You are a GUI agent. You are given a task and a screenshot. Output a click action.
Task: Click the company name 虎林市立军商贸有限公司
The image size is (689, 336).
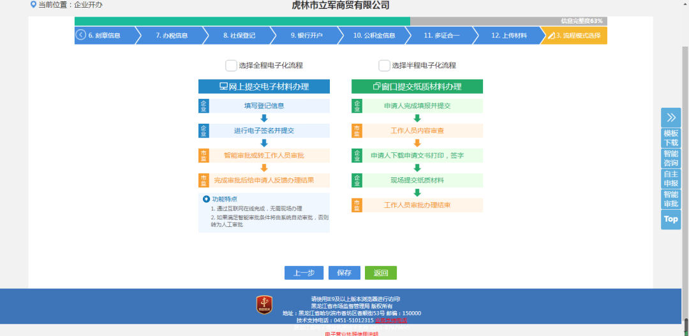(x=341, y=5)
